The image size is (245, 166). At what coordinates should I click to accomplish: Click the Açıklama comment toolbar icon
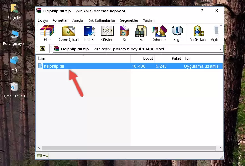214,33
